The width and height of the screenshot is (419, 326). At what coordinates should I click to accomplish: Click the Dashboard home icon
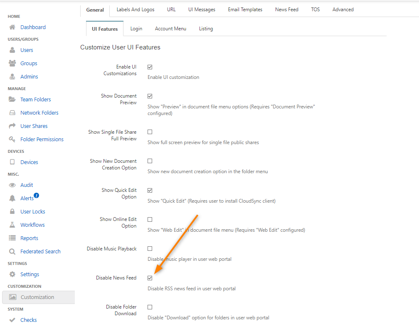(12, 27)
